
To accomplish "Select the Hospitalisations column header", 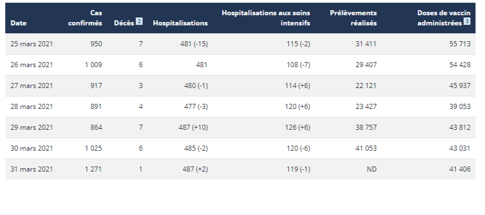I will [x=180, y=23].
